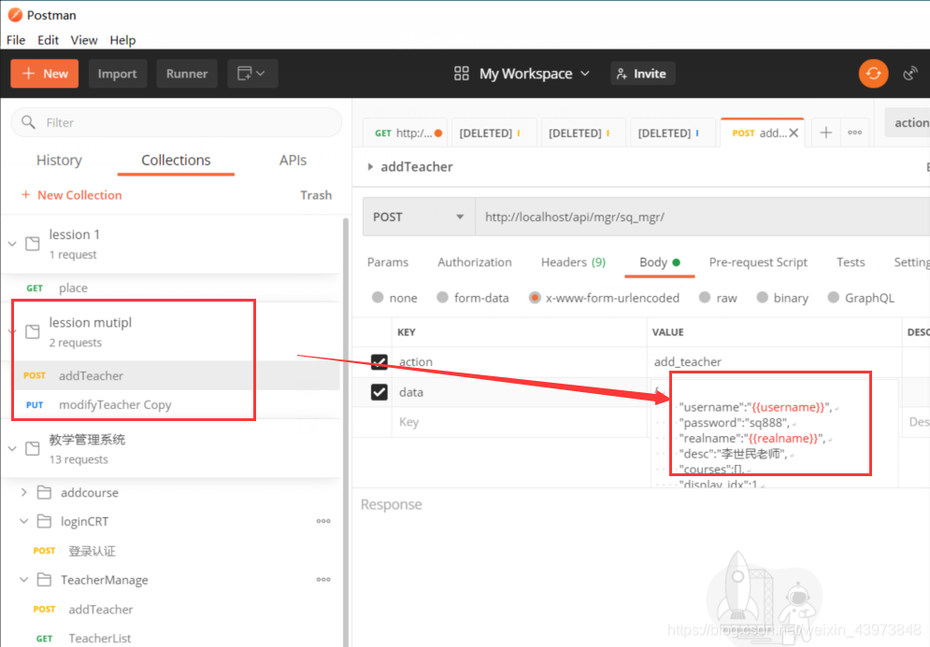930x647 pixels.
Task: Open the View menu
Action: pos(83,40)
